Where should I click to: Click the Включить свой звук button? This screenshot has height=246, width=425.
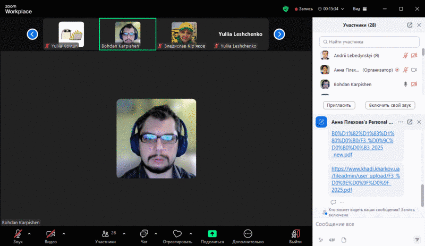point(390,105)
